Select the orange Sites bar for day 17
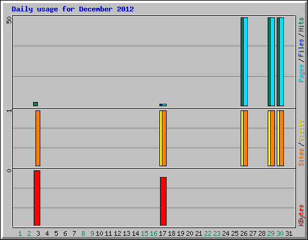Viewport: 308px width, 240px height. tap(164, 138)
